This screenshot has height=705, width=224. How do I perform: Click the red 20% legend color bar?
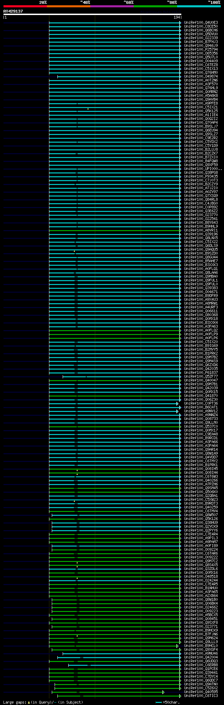point(25,6)
